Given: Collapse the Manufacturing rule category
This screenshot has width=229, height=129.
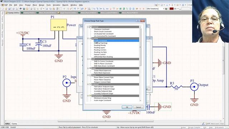Looking at the screenshot, I should [88, 96].
